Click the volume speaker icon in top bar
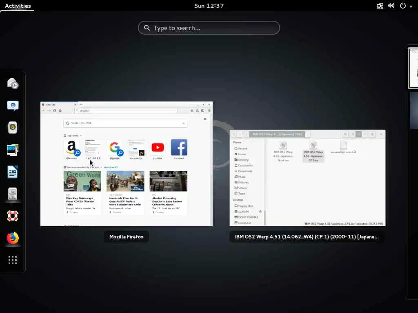Image resolution: width=418 pixels, height=313 pixels. click(x=391, y=6)
